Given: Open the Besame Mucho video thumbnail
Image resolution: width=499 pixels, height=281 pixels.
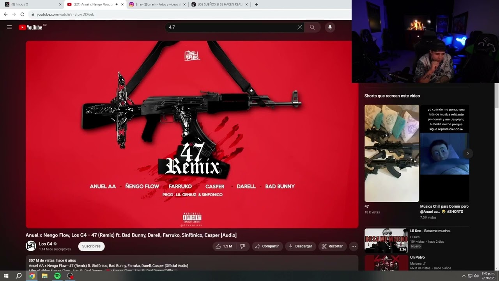Looking at the screenshot, I should [x=386, y=240].
